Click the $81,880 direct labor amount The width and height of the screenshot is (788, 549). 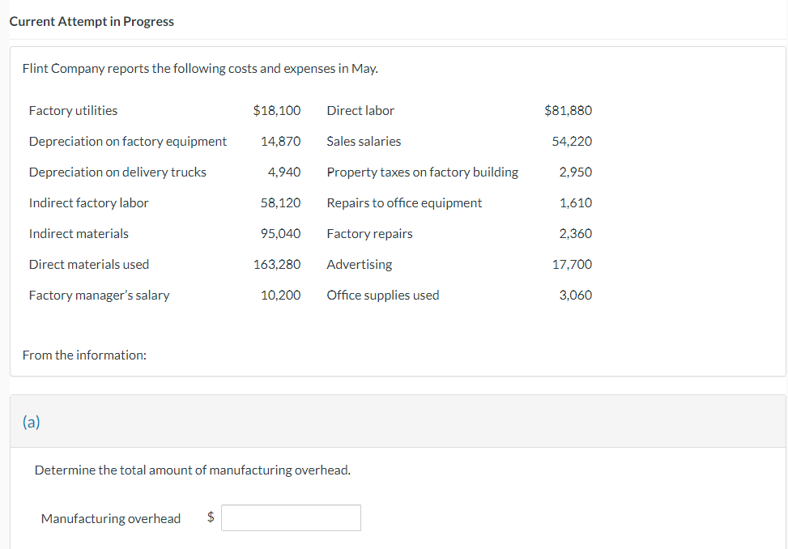(x=569, y=111)
